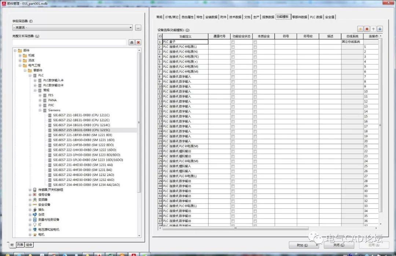Viewport: 396px width, 256px height.
Task: Toggle 本质安全 checkbox in row 30
Action: click(255, 186)
